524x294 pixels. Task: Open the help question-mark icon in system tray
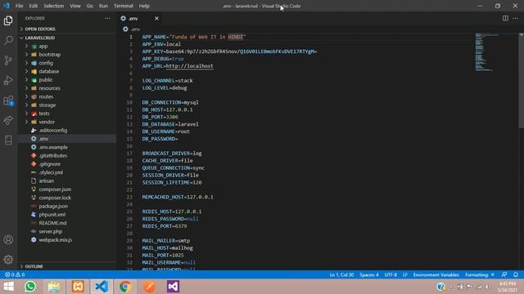pos(440,287)
